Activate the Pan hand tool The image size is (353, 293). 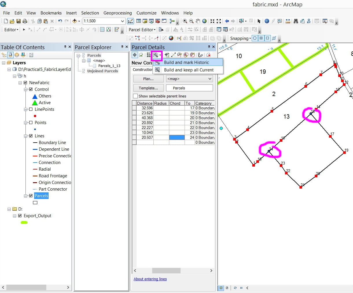pyautogui.click(x=198, y=21)
